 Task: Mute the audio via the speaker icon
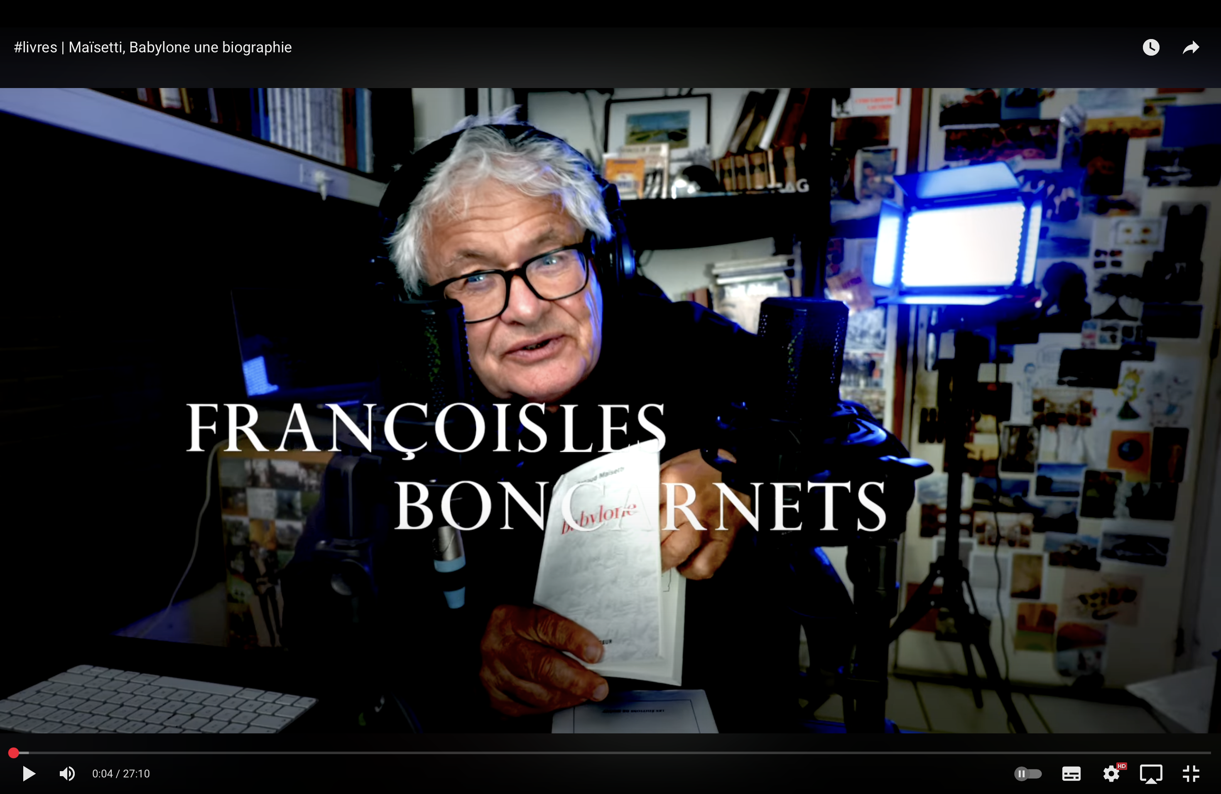click(67, 774)
